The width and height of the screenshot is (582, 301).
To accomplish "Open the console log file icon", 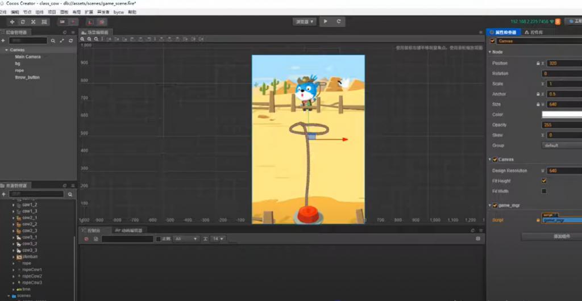I will click(x=95, y=239).
